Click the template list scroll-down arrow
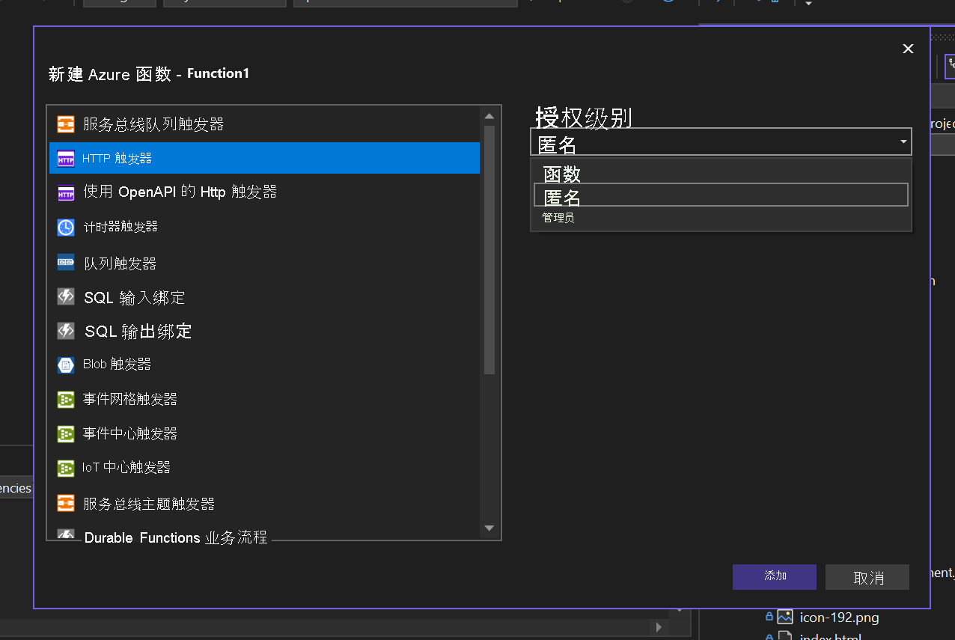Image resolution: width=955 pixels, height=640 pixels. 489,528
